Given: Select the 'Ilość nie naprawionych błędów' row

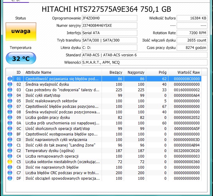Looking at the screenshot, I should point(104,167).
